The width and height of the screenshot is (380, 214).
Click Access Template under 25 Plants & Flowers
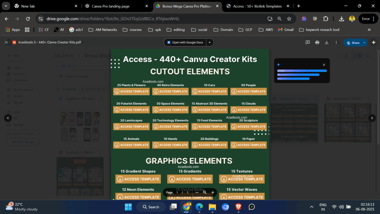click(x=131, y=91)
